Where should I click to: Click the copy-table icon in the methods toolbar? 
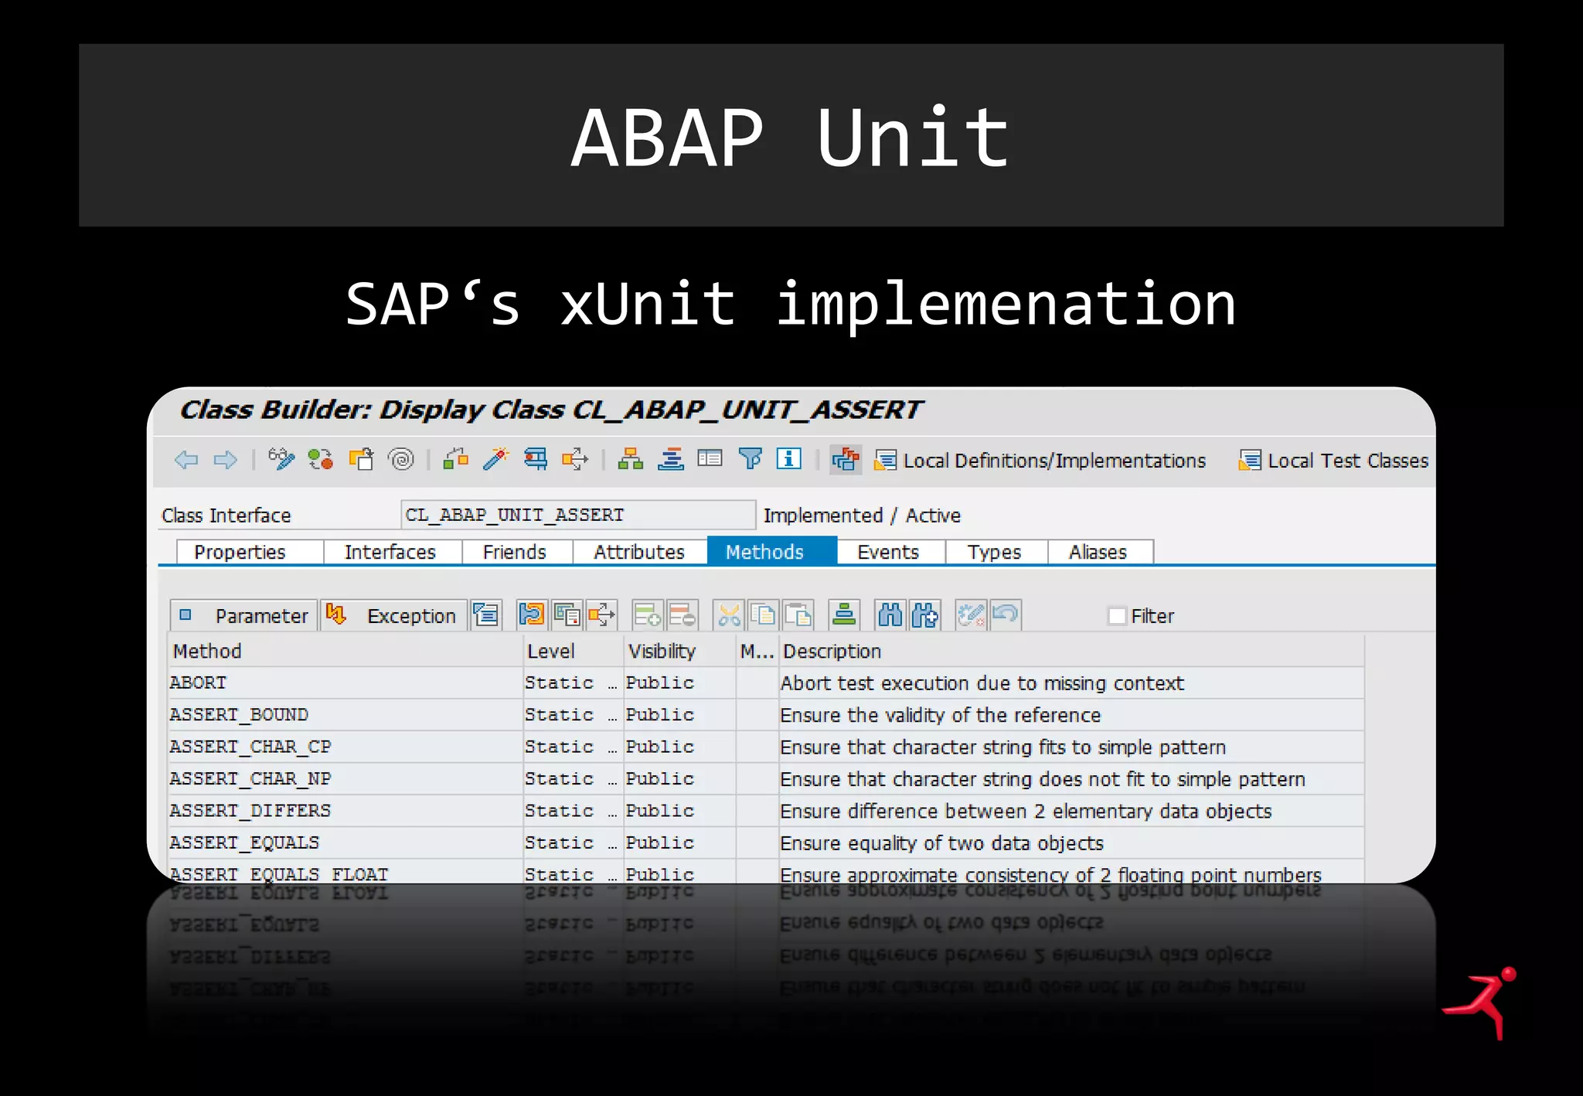[x=567, y=615]
